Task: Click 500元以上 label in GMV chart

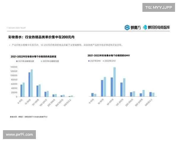Action: tap(149, 102)
